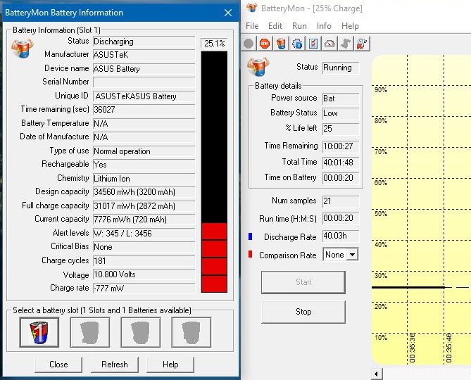Open the Run menu
Viewport: 471px width, 380px height.
[299, 26]
